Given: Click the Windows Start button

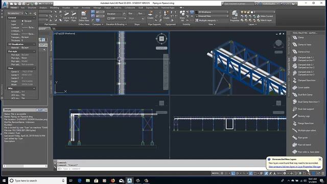Looking at the screenshot, I should 4,180.
